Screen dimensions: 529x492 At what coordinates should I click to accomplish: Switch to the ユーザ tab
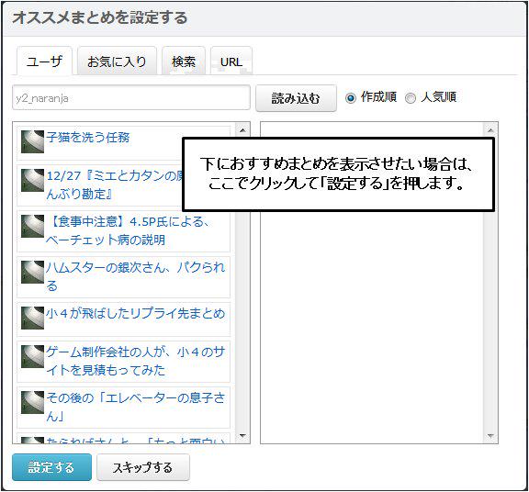click(x=44, y=61)
